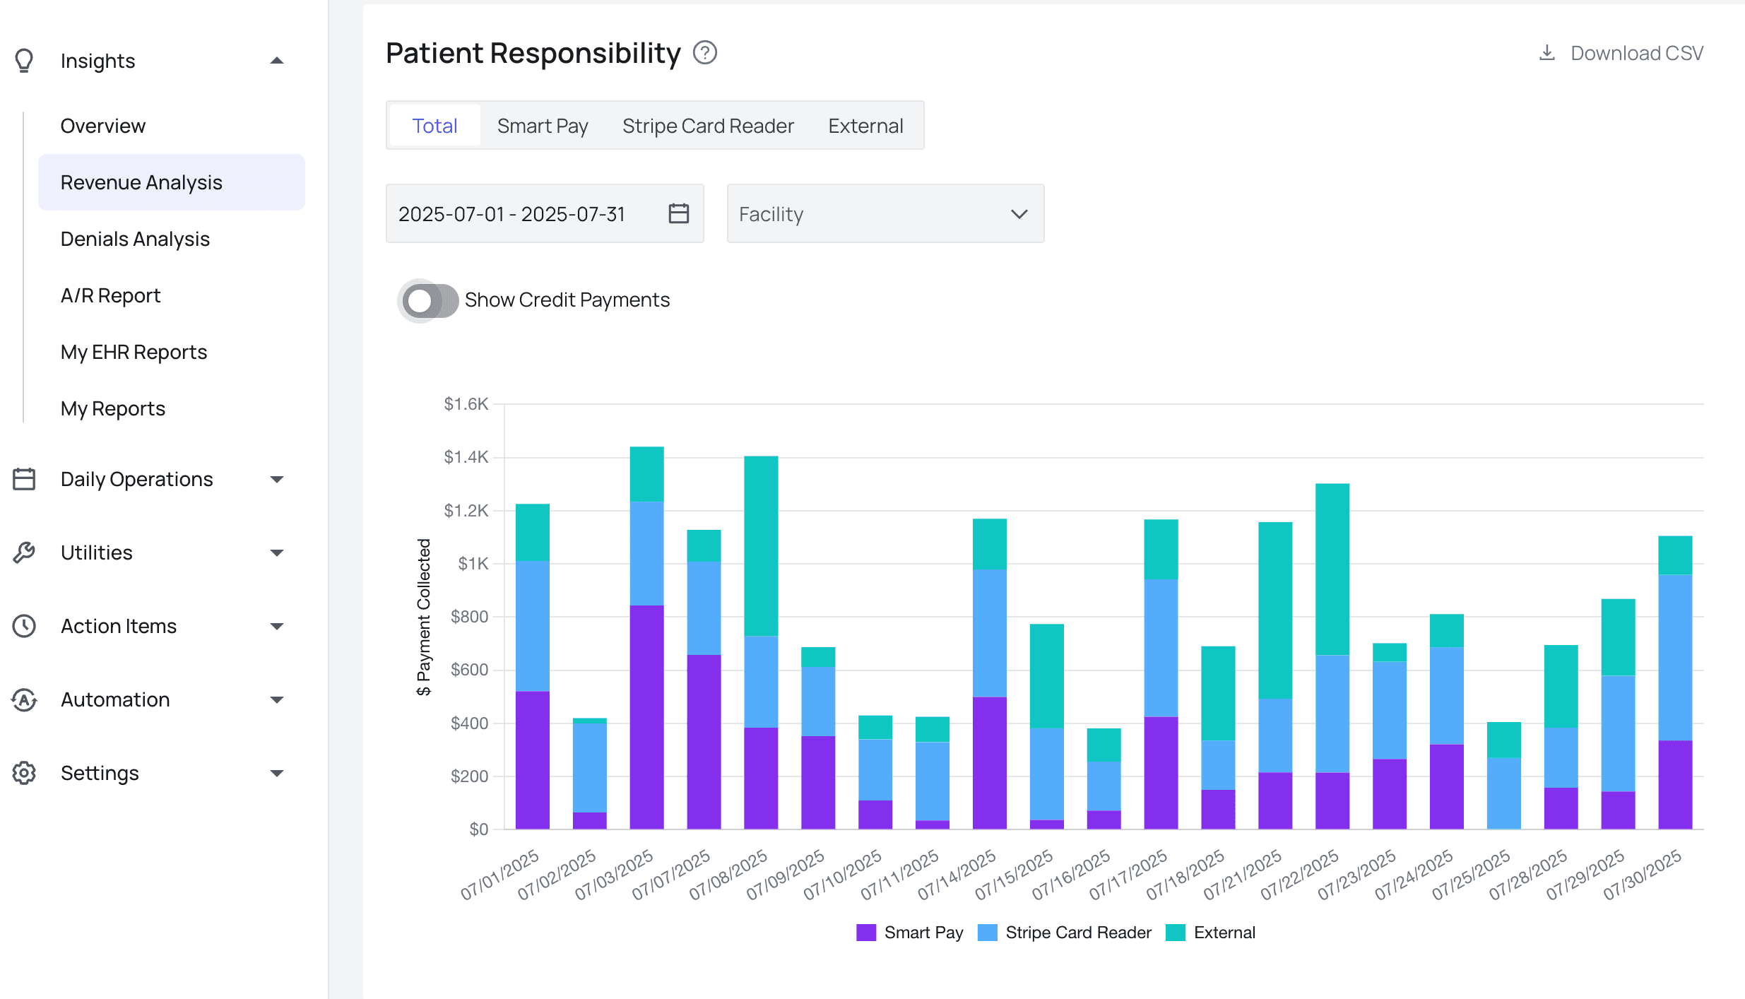
Task: Collapse the Insights section arrow
Action: tap(277, 61)
